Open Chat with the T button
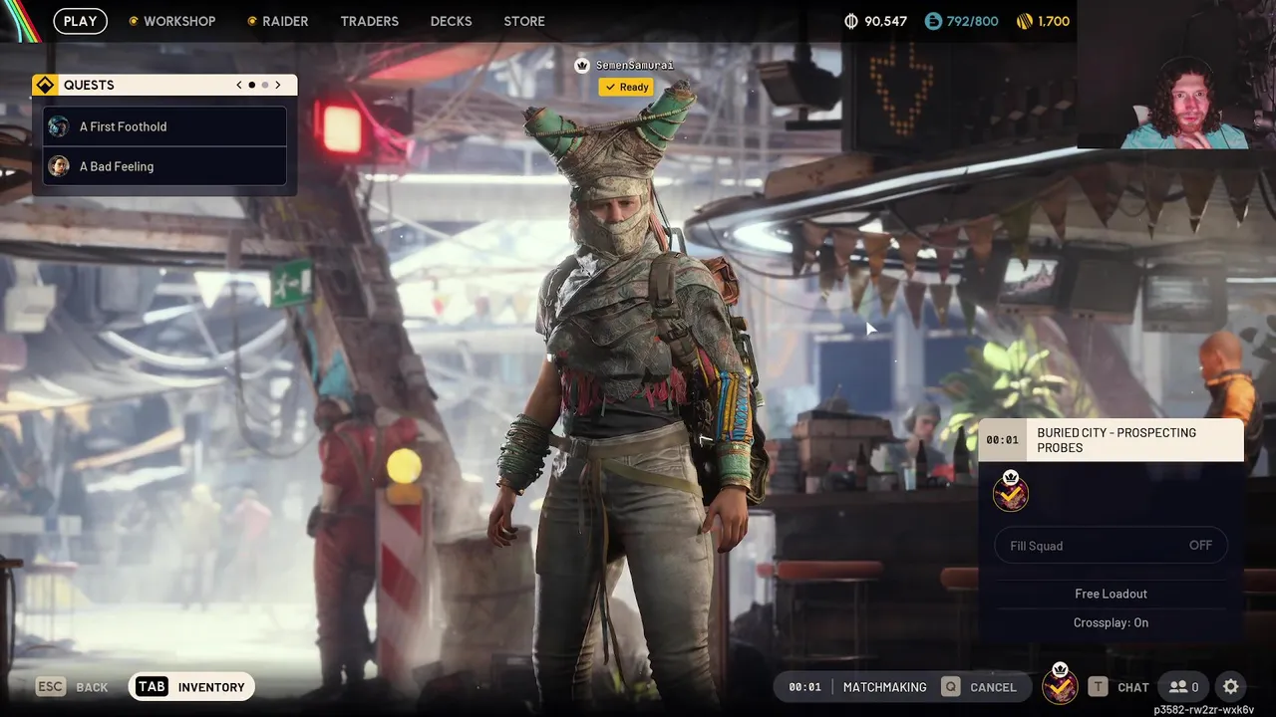 tap(1118, 687)
